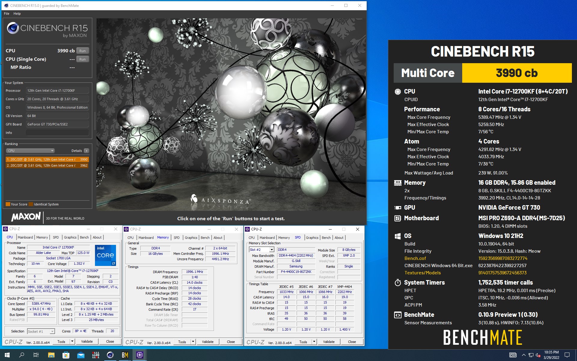Click Close button in CPU-Z Memory window
Viewport: 577px width, 361px height.
231,342
